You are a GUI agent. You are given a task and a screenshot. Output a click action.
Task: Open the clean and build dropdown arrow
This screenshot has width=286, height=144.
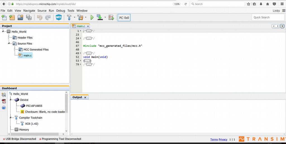coord(85,18)
